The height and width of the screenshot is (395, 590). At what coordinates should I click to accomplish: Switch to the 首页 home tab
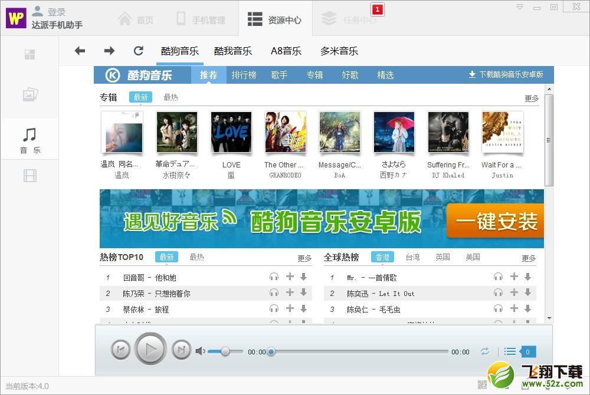136,19
